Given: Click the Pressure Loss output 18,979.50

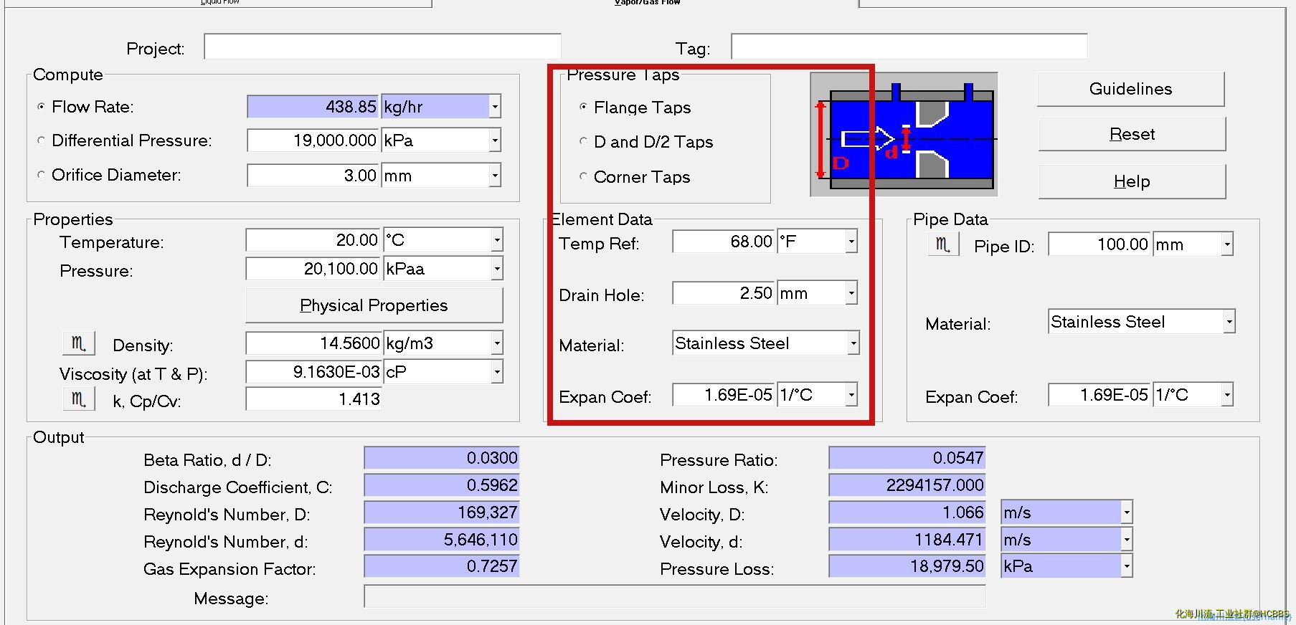Looking at the screenshot, I should [x=907, y=566].
